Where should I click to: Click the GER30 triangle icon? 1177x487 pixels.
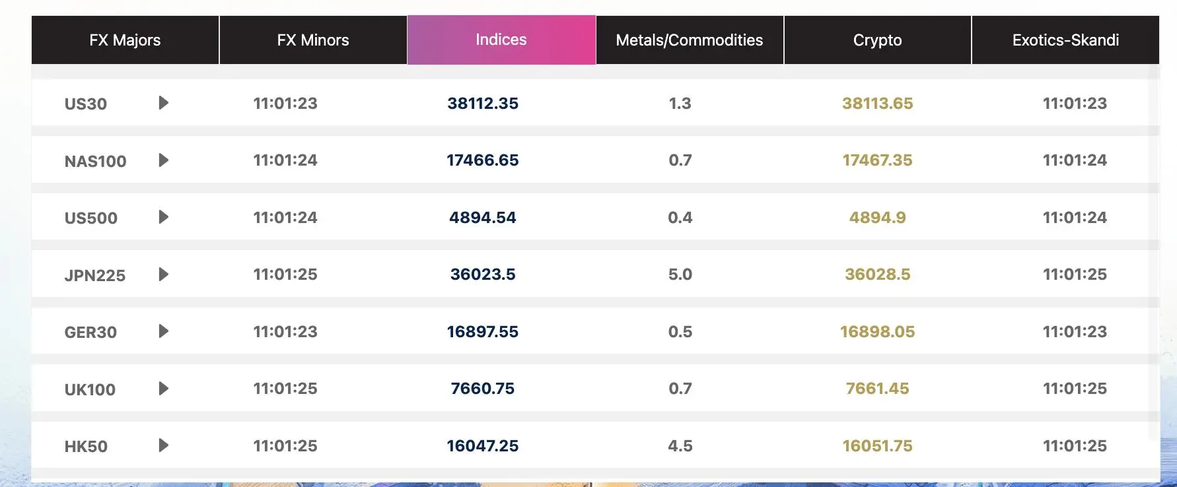point(164,331)
